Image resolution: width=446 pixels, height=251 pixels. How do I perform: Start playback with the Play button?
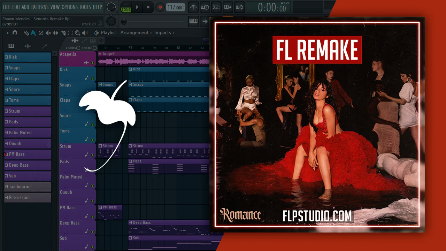click(x=137, y=7)
